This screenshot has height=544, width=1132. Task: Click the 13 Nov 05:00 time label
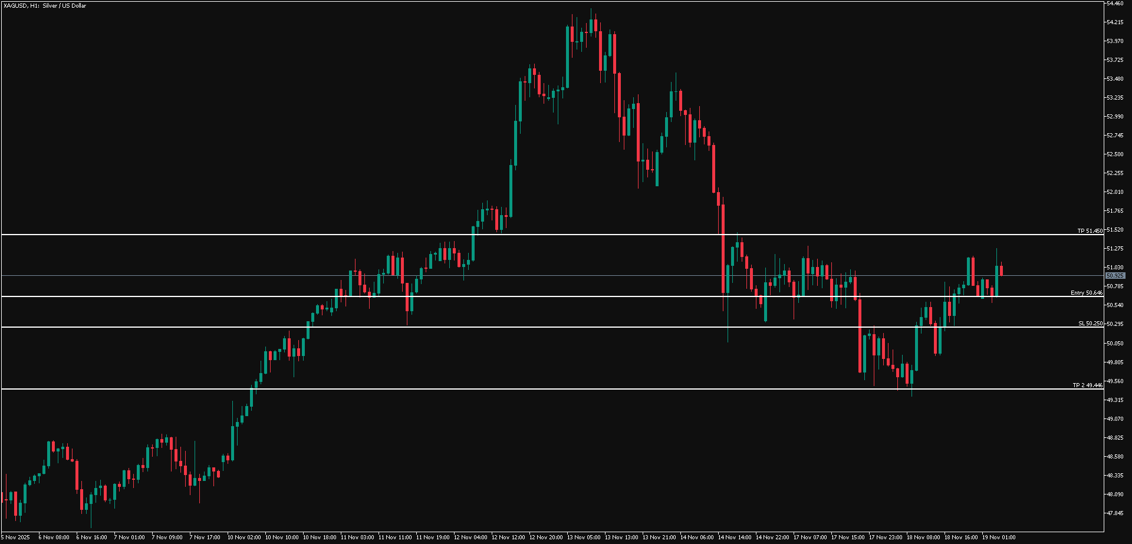pyautogui.click(x=583, y=538)
